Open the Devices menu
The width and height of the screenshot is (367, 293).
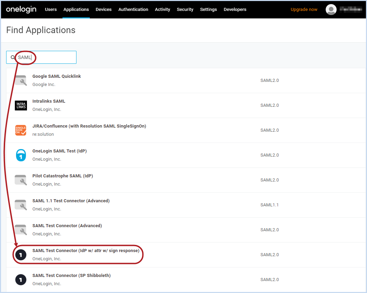coord(103,9)
